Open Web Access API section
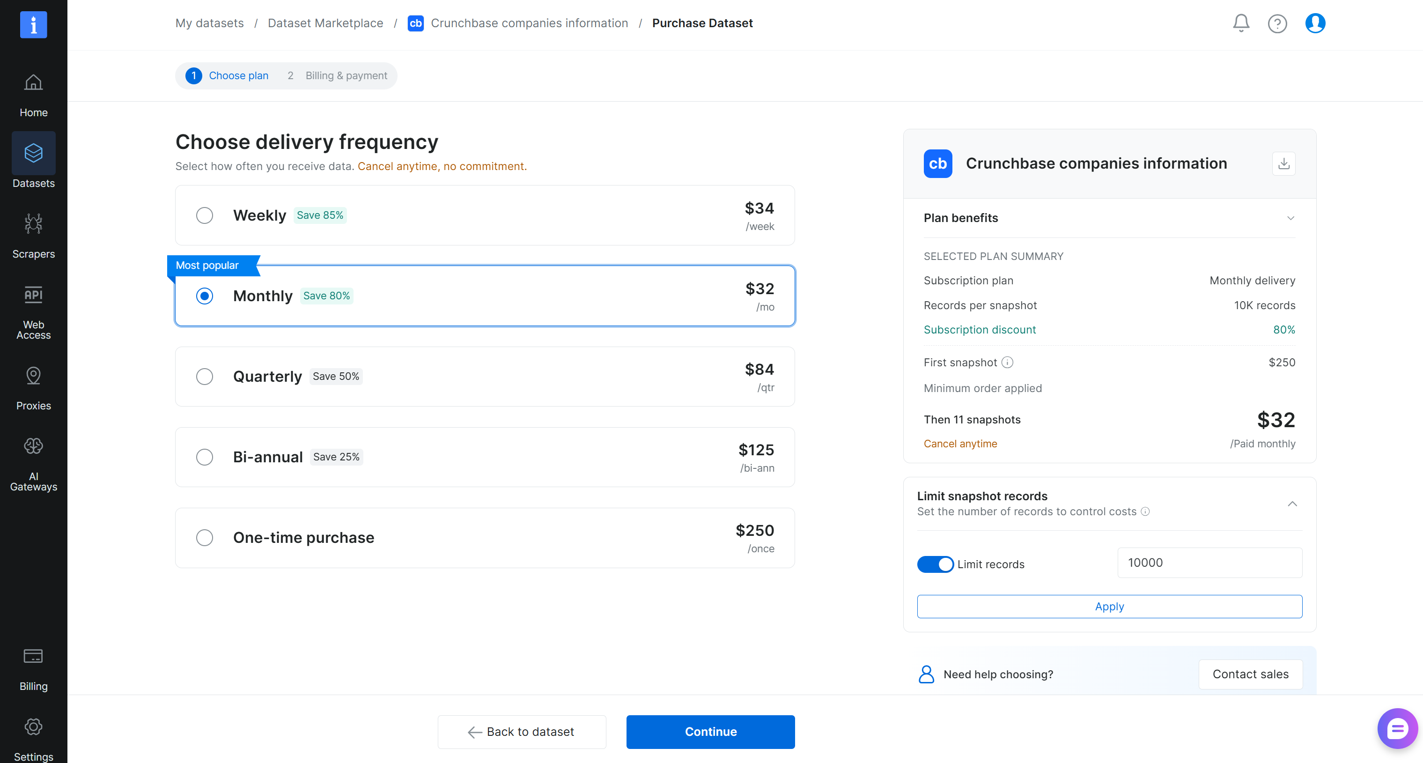1423x763 pixels. tap(33, 312)
